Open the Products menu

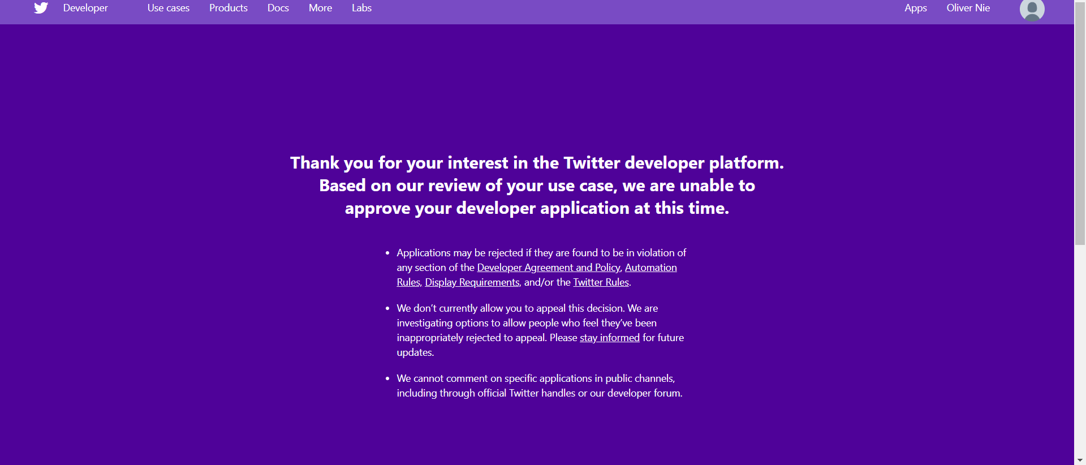[229, 8]
